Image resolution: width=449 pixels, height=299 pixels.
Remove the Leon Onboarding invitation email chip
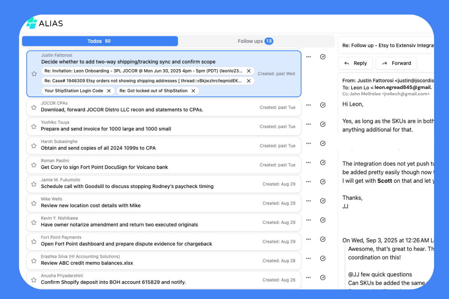[x=249, y=71]
